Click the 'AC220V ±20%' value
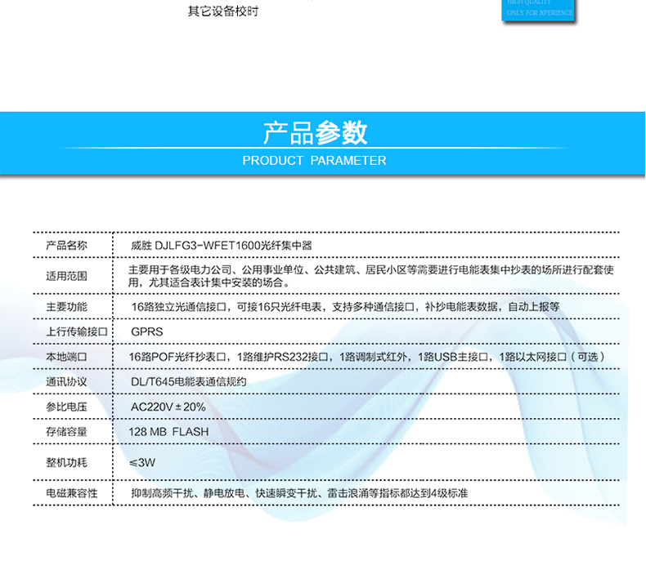This screenshot has height=574, width=646. click(x=168, y=407)
